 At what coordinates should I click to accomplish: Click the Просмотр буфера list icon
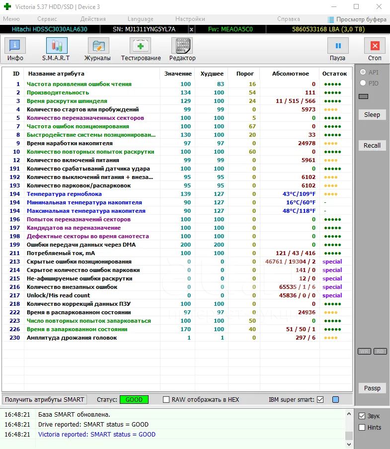(331, 19)
